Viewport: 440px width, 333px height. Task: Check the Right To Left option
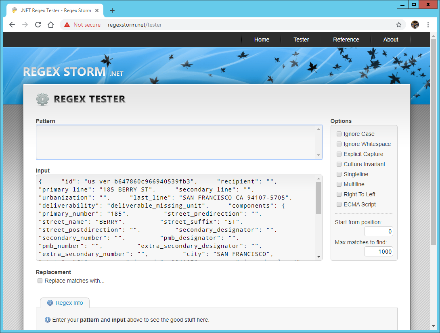pyautogui.click(x=339, y=195)
